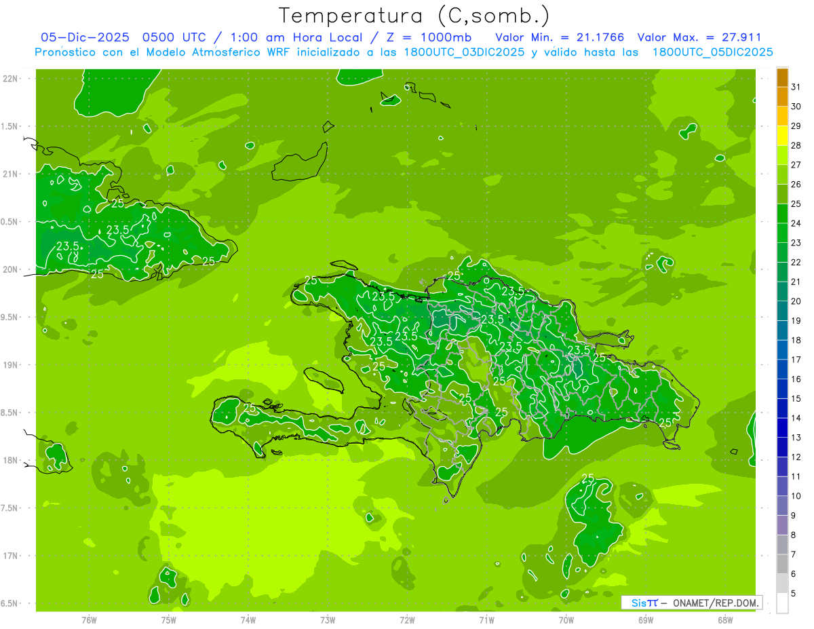Click the dark blue swatch between 12 and 13

tap(782, 447)
